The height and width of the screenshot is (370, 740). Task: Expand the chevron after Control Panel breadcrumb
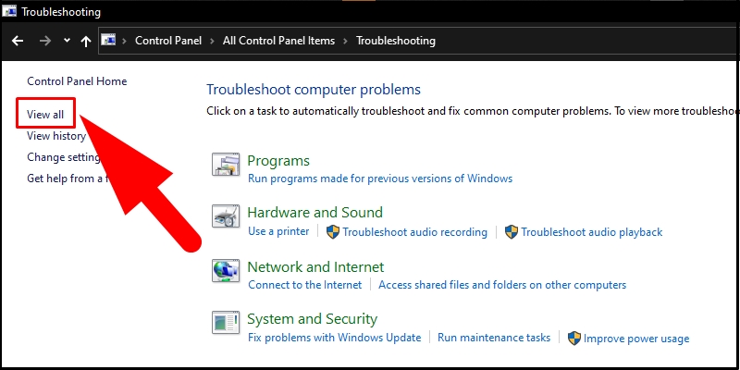click(213, 41)
